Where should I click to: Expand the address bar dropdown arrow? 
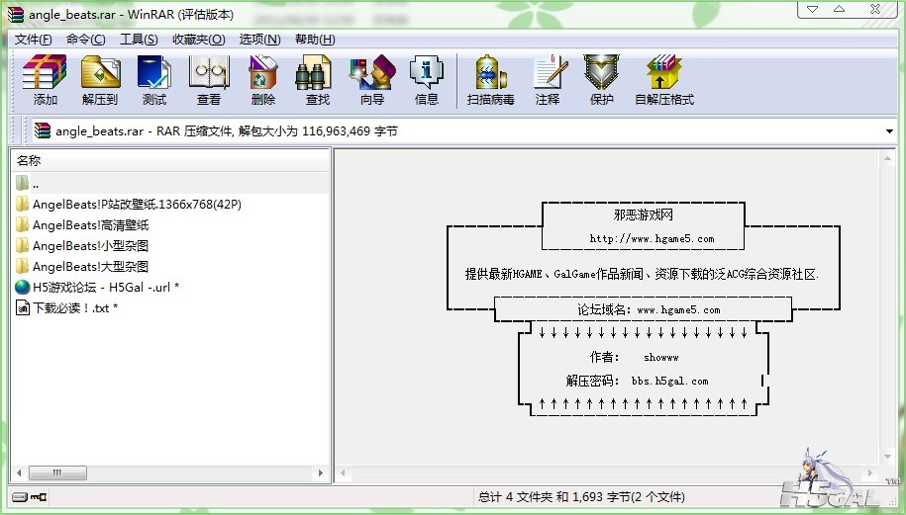point(889,131)
